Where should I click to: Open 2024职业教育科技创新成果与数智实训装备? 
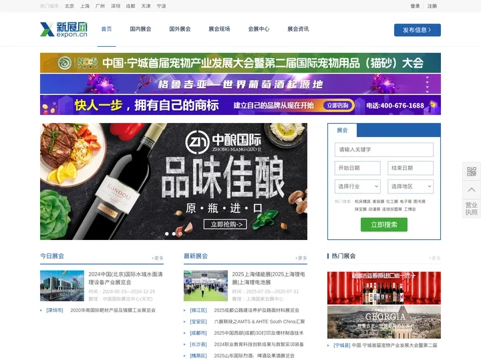[x=259, y=344]
